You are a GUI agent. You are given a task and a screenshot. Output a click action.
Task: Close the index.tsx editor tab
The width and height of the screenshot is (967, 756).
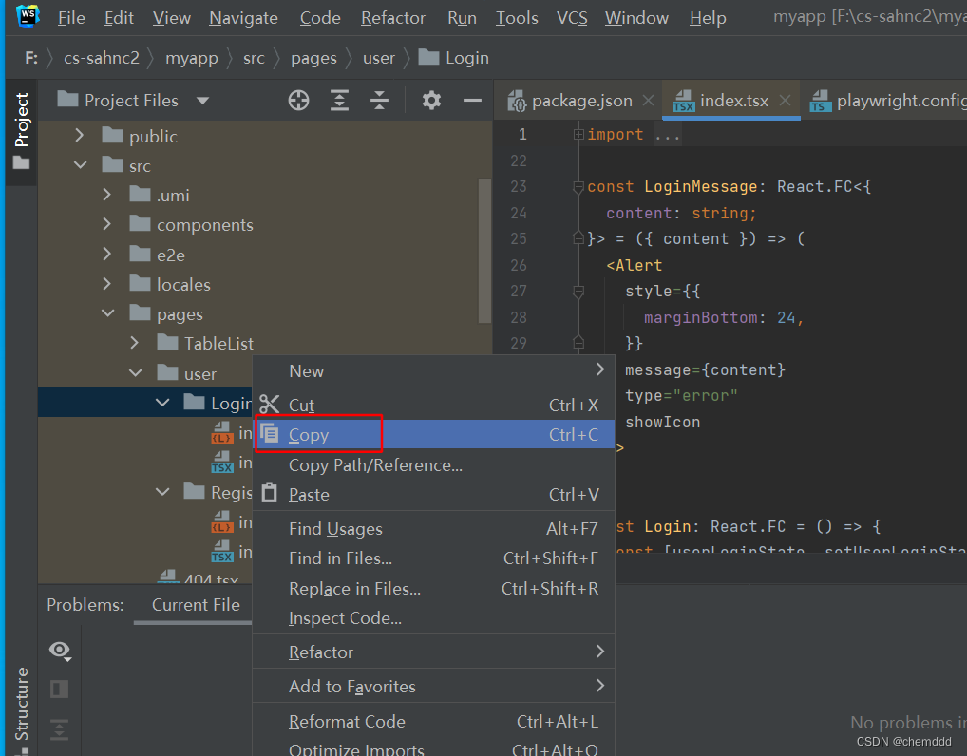(785, 100)
